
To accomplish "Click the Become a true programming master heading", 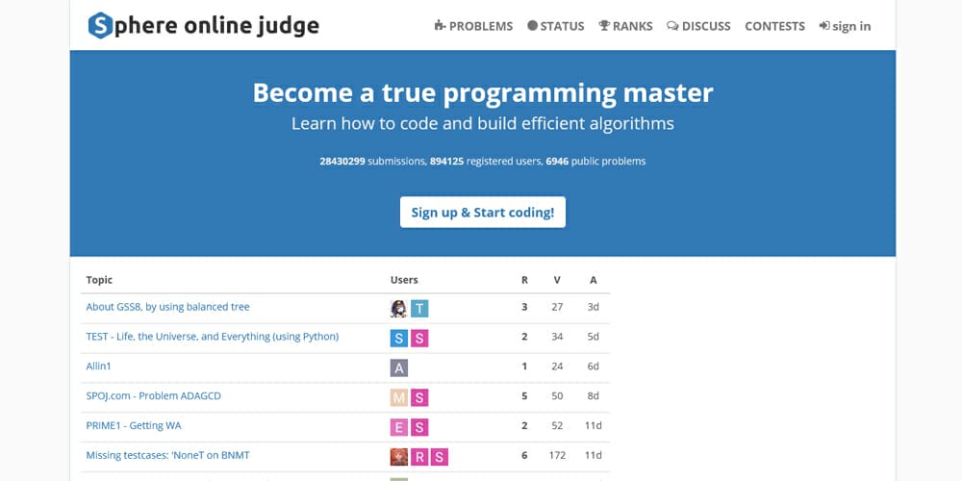I will (x=483, y=92).
